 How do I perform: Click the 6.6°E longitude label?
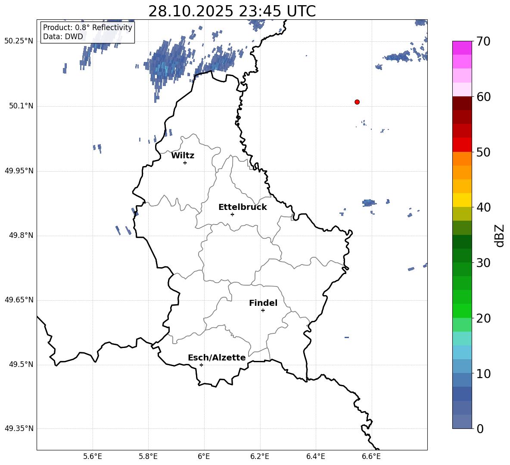pyautogui.click(x=371, y=456)
